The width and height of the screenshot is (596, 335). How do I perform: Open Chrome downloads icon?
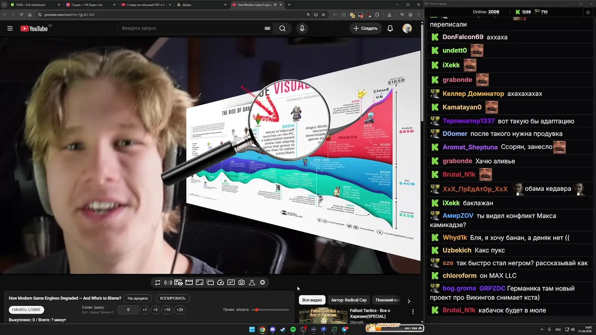click(x=389, y=14)
